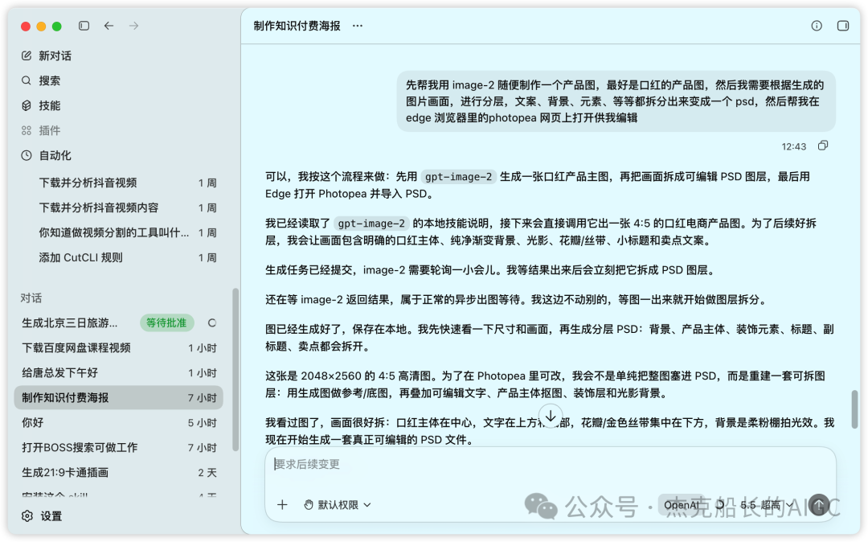The image size is (868, 542).
Task: Click the spinner icon on 生成北京三日旅游 row
Action: (211, 322)
